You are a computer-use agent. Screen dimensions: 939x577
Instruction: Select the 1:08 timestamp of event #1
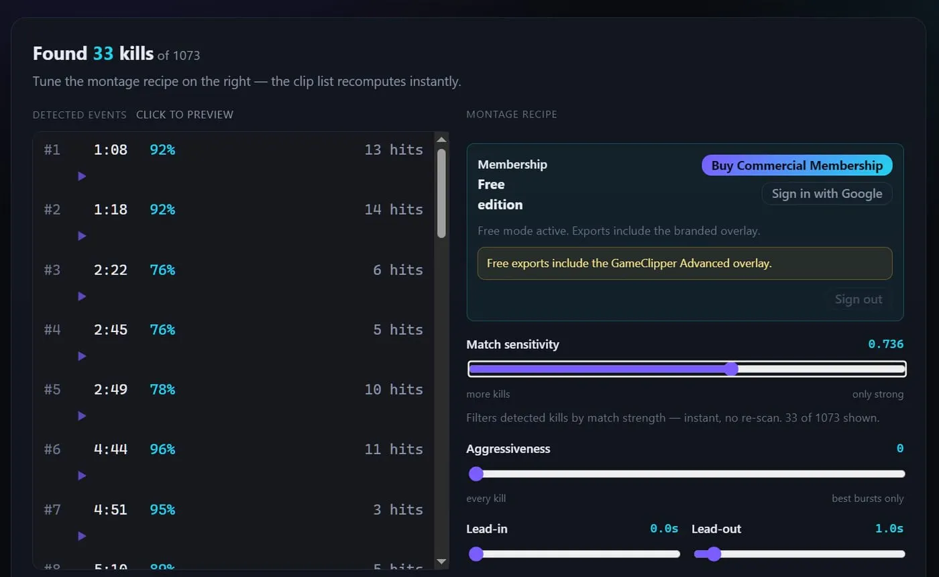tap(111, 150)
